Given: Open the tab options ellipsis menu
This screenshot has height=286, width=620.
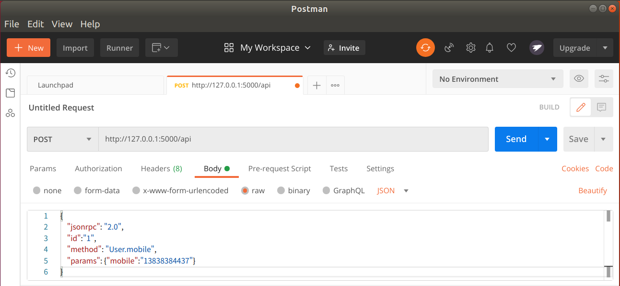Looking at the screenshot, I should coord(335,85).
